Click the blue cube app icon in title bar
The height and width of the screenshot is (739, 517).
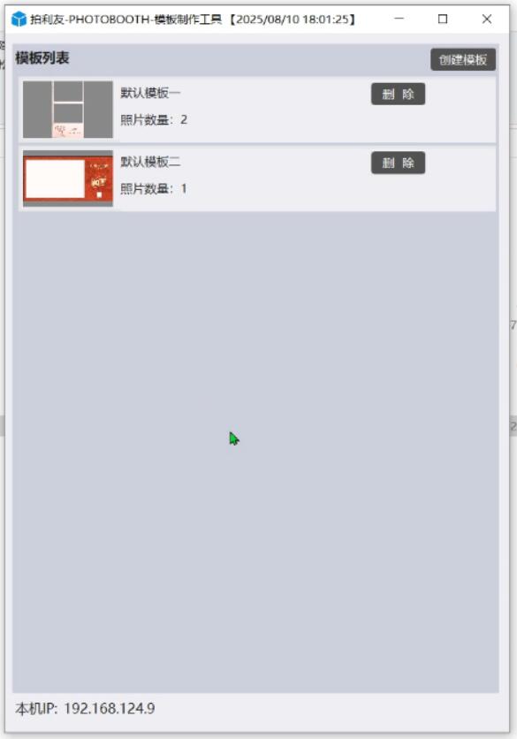[19, 19]
